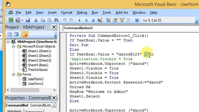Open the File menu
Image resolution: width=199 pixels, height=112 pixels.
(x=18, y=12)
